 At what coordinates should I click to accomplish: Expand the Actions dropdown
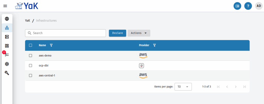[x=139, y=33]
